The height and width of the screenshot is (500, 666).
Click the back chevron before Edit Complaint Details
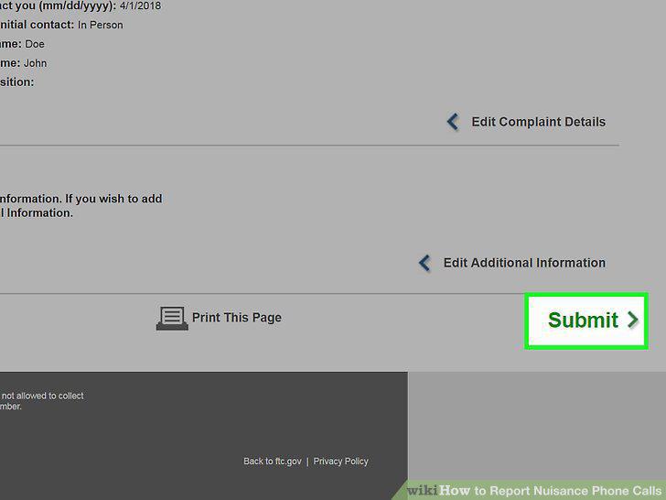(x=453, y=122)
